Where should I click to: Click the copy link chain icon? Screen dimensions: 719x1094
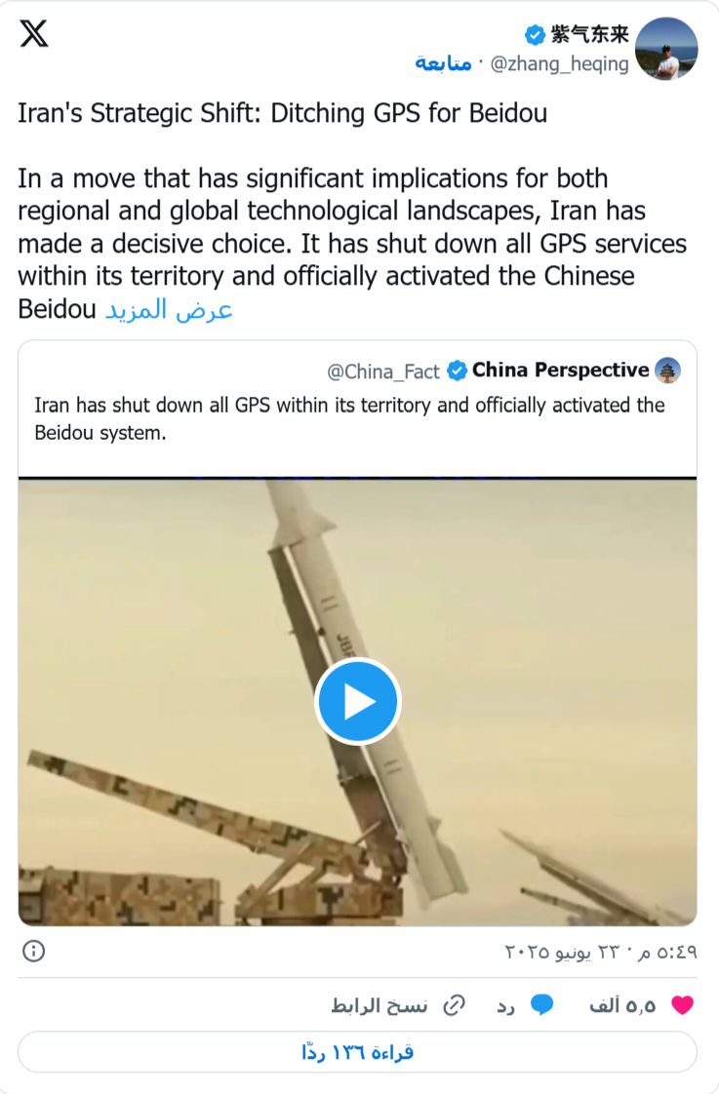click(455, 1005)
